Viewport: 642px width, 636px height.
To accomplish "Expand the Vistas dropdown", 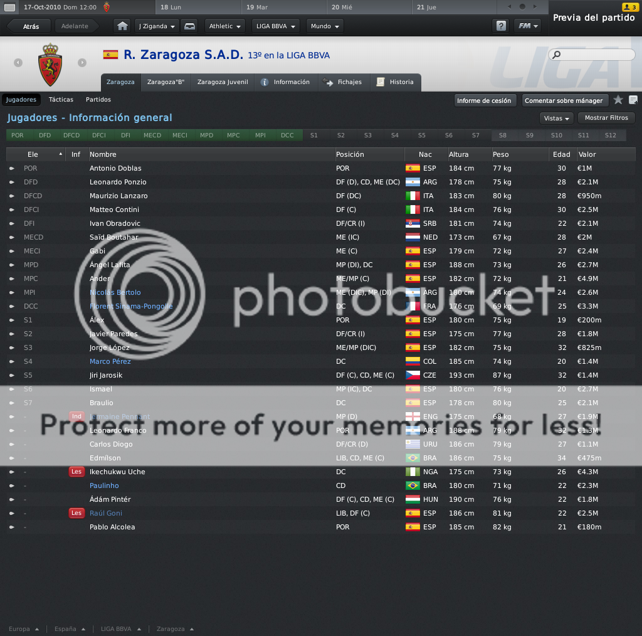I will click(557, 118).
